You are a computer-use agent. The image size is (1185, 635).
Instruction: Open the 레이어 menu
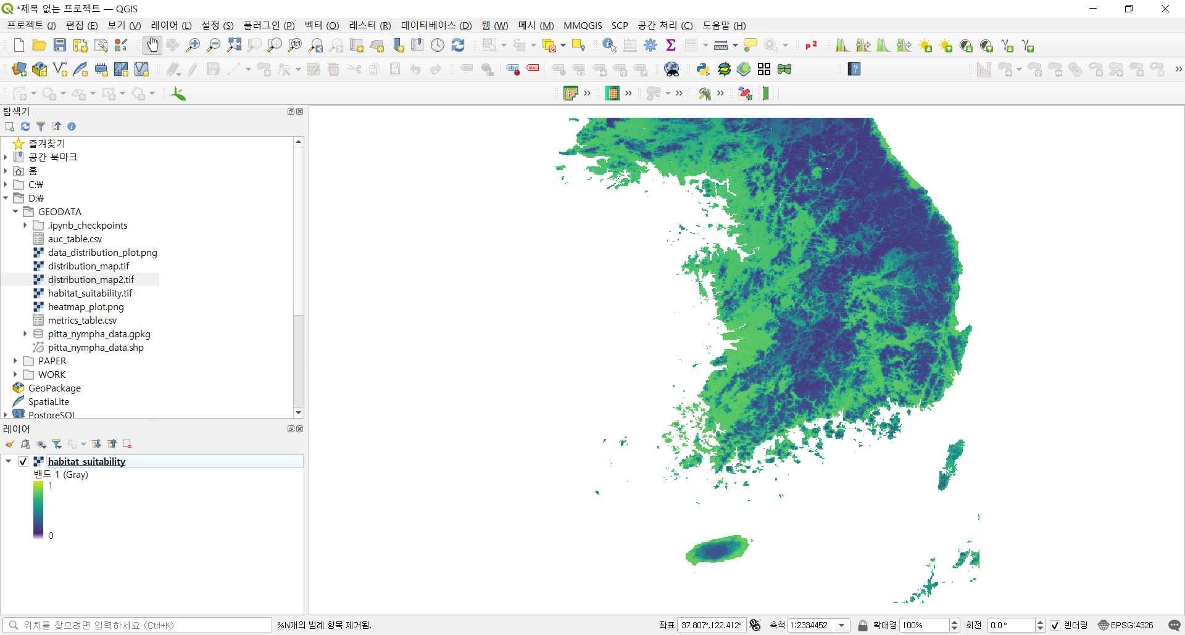click(171, 25)
